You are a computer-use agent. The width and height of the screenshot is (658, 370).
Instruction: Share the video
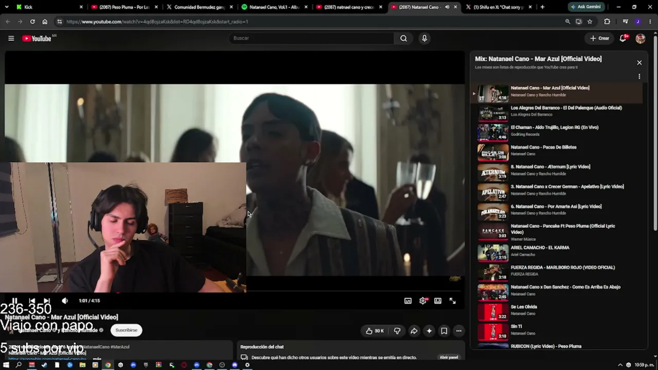(414, 331)
